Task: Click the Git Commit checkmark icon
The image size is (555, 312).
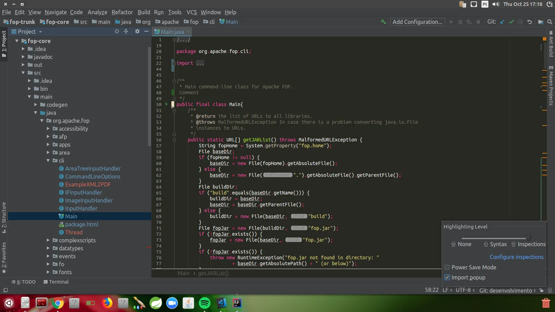Action: pos(511,22)
